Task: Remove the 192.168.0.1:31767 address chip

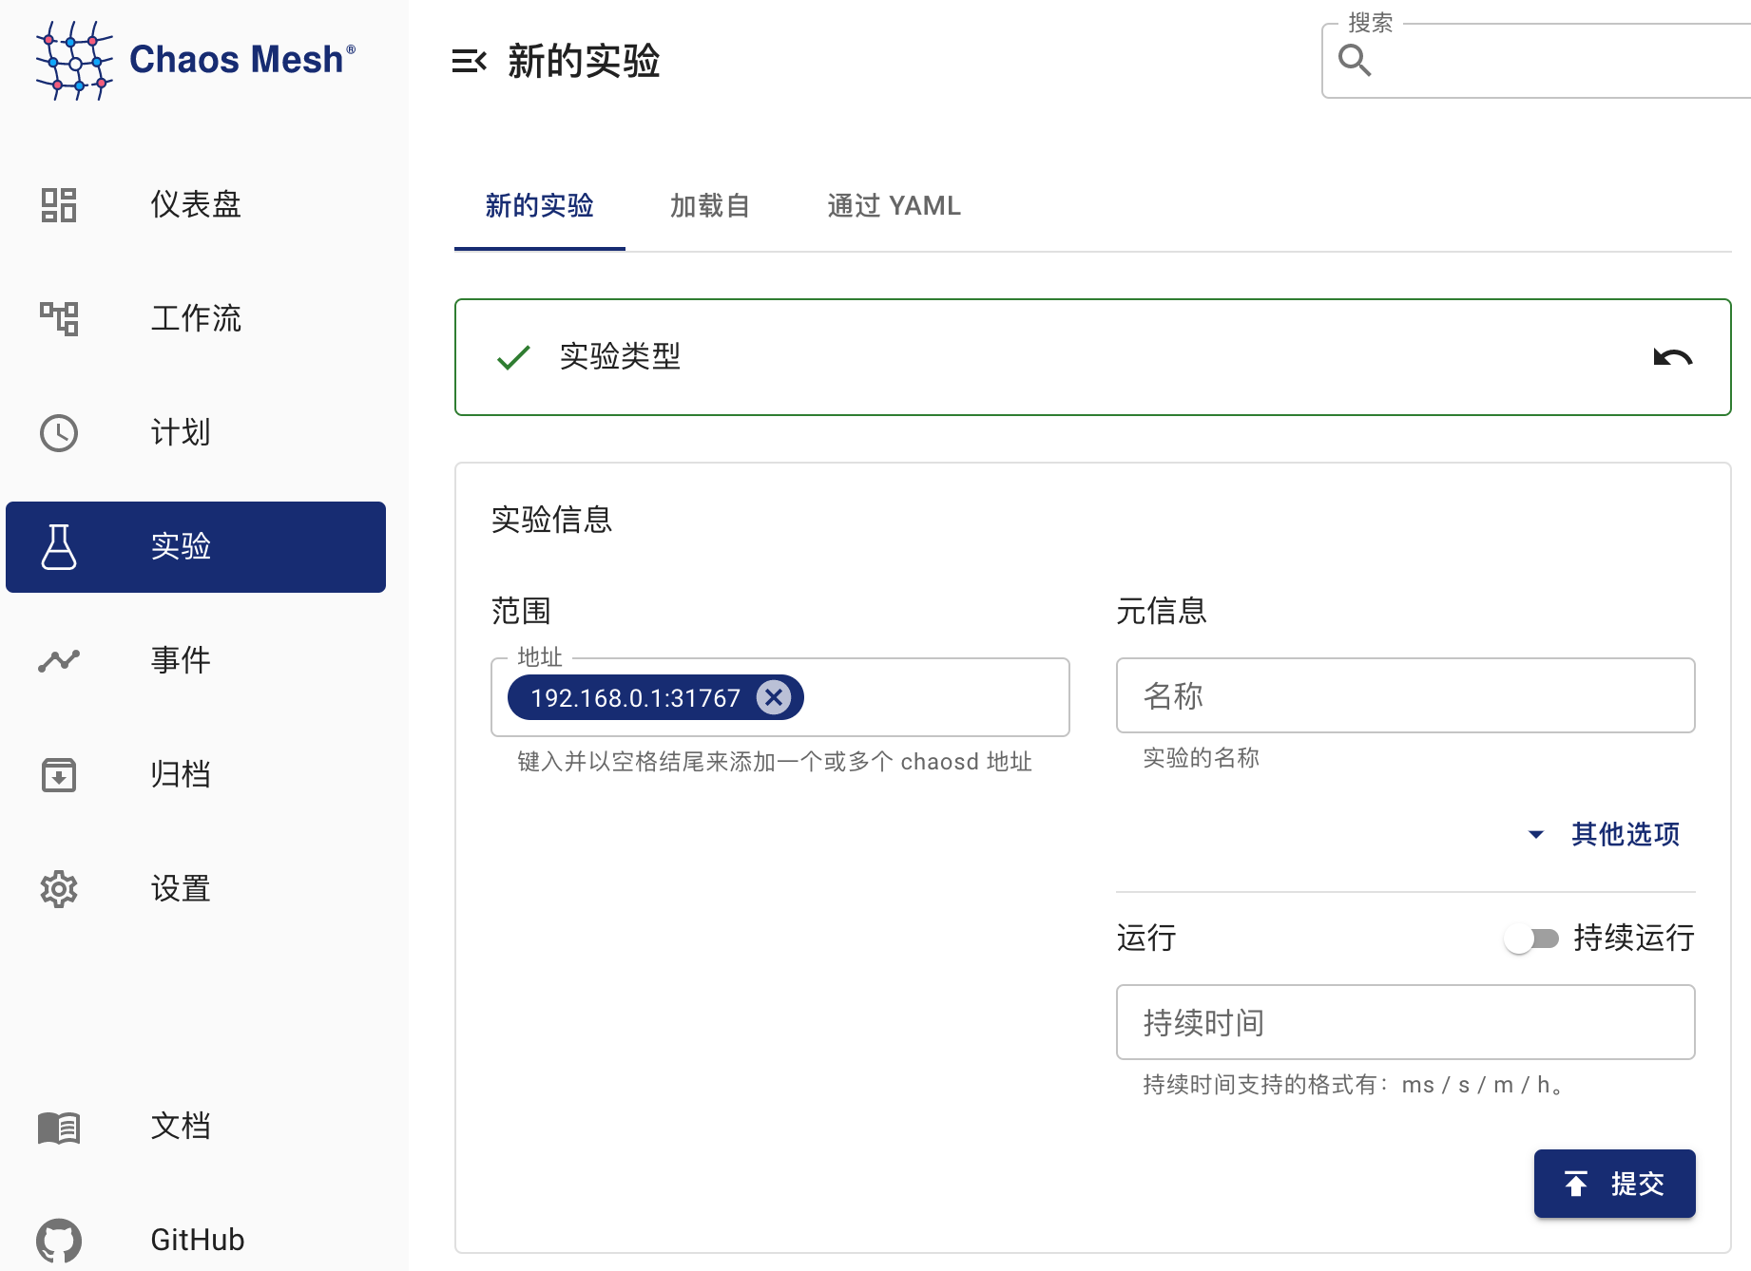Action: [x=775, y=696]
